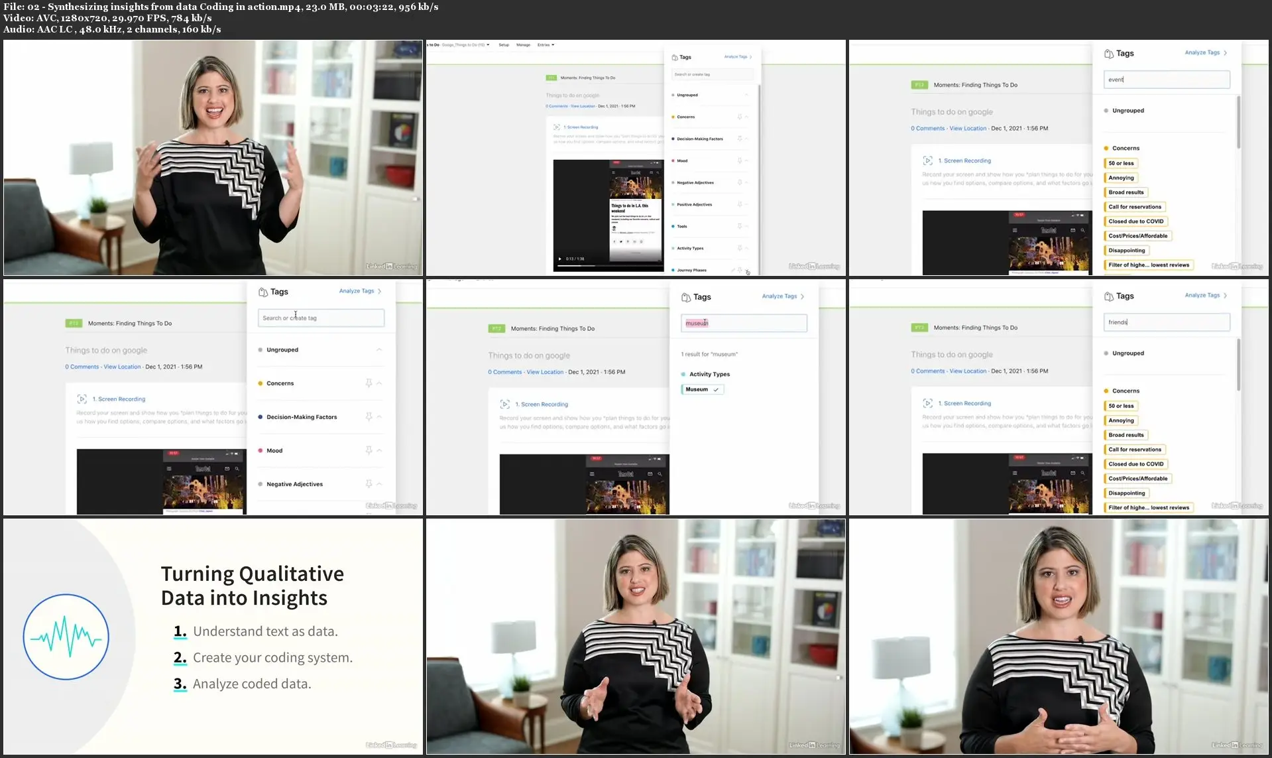Click '0 Comments' link in the 'museum' frame
Viewport: 1272px width, 758px height.
click(505, 372)
